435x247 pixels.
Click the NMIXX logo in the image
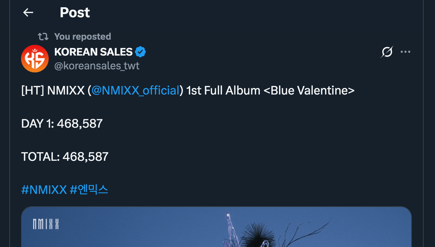click(x=46, y=224)
